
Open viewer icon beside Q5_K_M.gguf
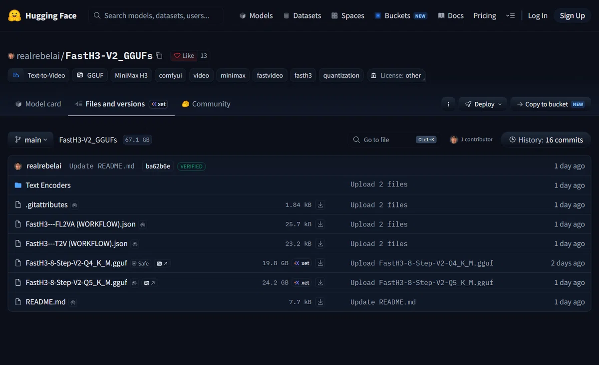(x=150, y=283)
